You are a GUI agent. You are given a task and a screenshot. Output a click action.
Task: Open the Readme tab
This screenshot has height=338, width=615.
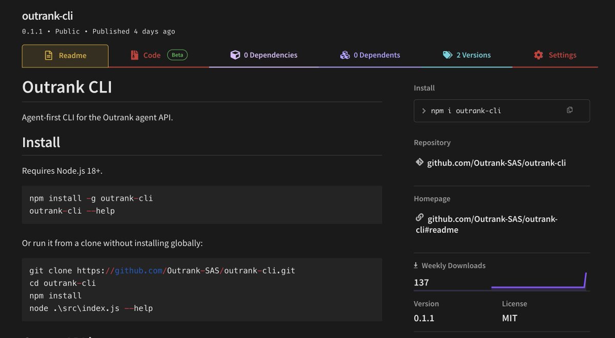65,56
